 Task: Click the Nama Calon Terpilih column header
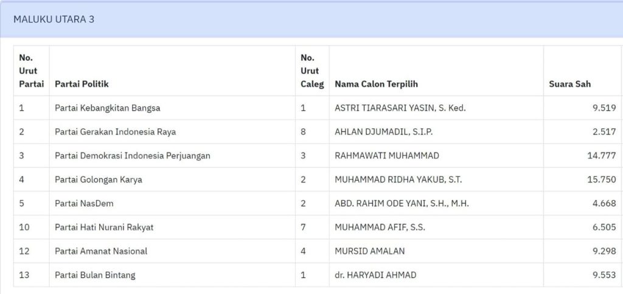[x=376, y=84]
